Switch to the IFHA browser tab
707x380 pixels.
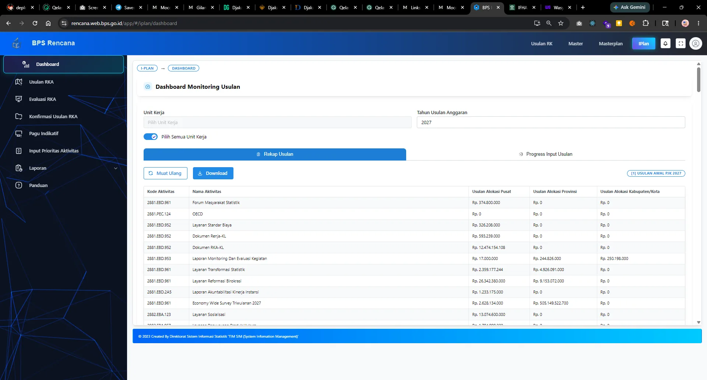[x=523, y=7]
